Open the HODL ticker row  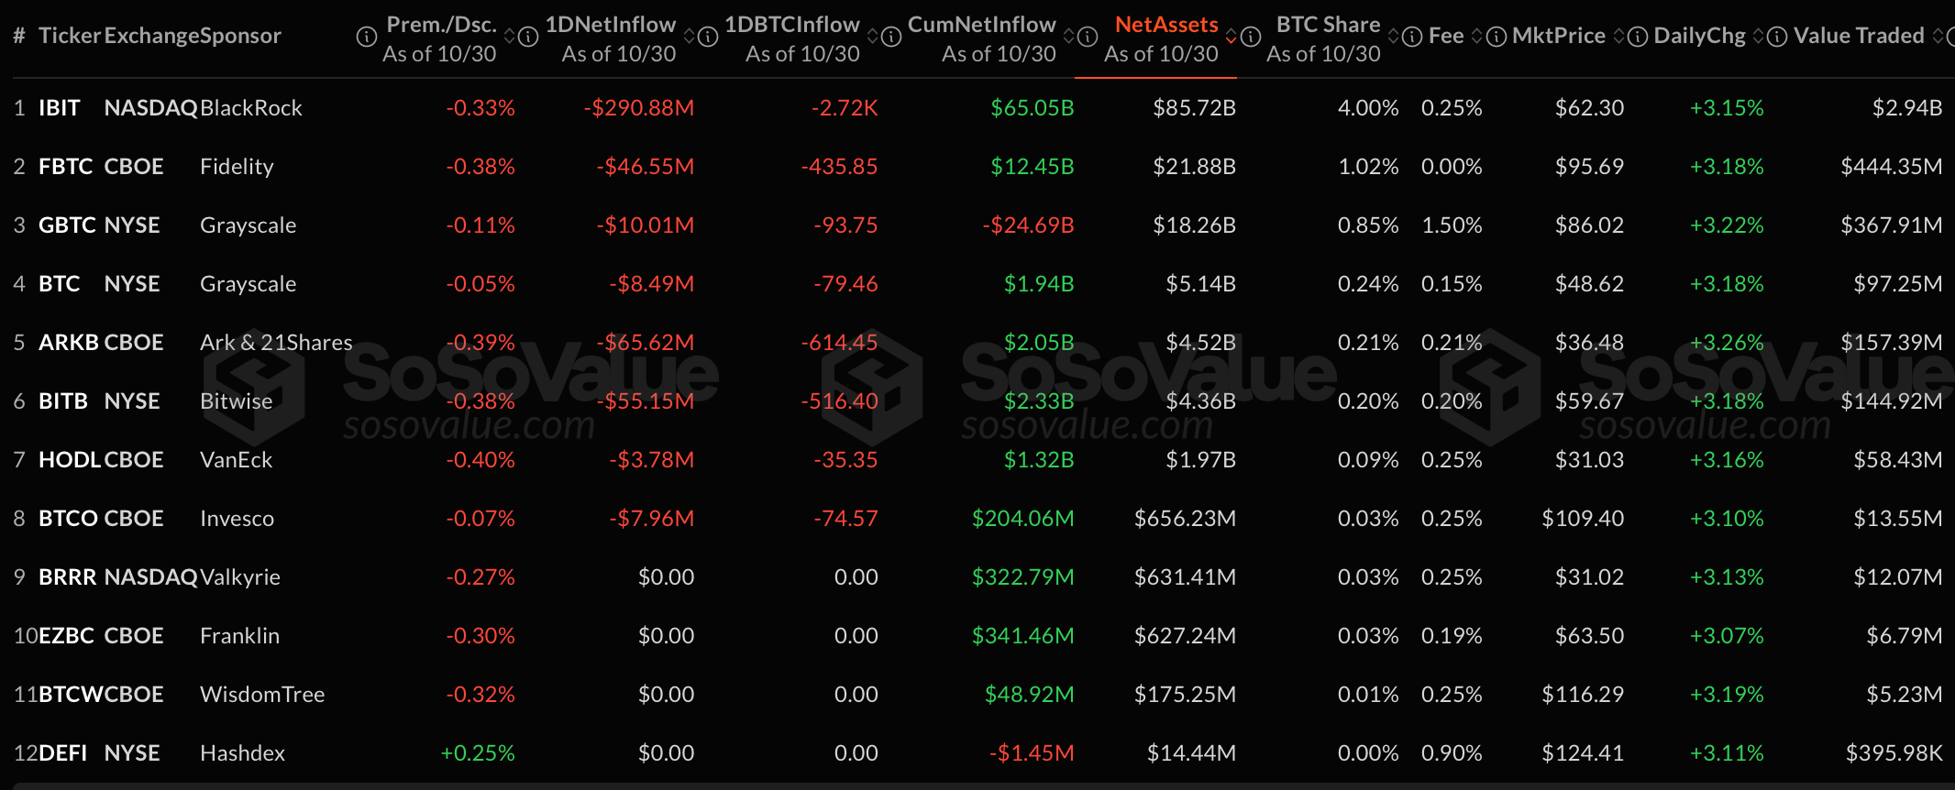tap(70, 460)
